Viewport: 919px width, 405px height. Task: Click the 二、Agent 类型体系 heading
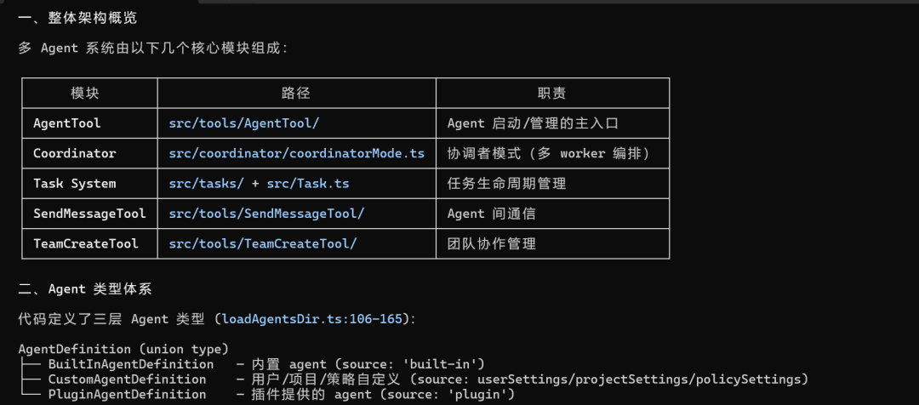coord(85,289)
